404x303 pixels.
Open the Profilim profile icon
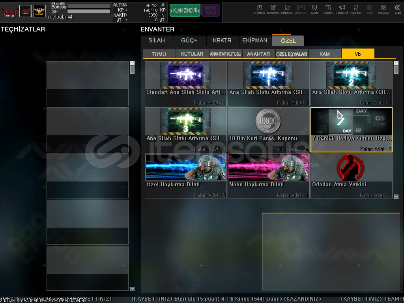(x=356, y=9)
